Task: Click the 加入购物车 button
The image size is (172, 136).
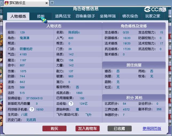Action: point(87,129)
